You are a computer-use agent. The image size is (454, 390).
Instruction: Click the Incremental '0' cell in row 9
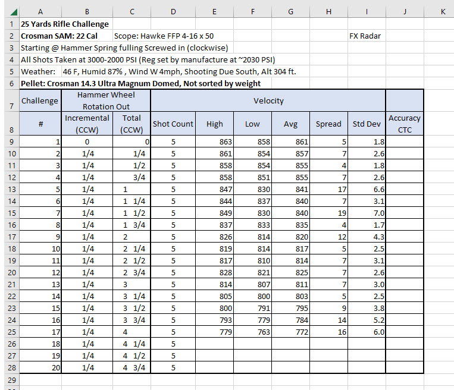tap(87, 141)
